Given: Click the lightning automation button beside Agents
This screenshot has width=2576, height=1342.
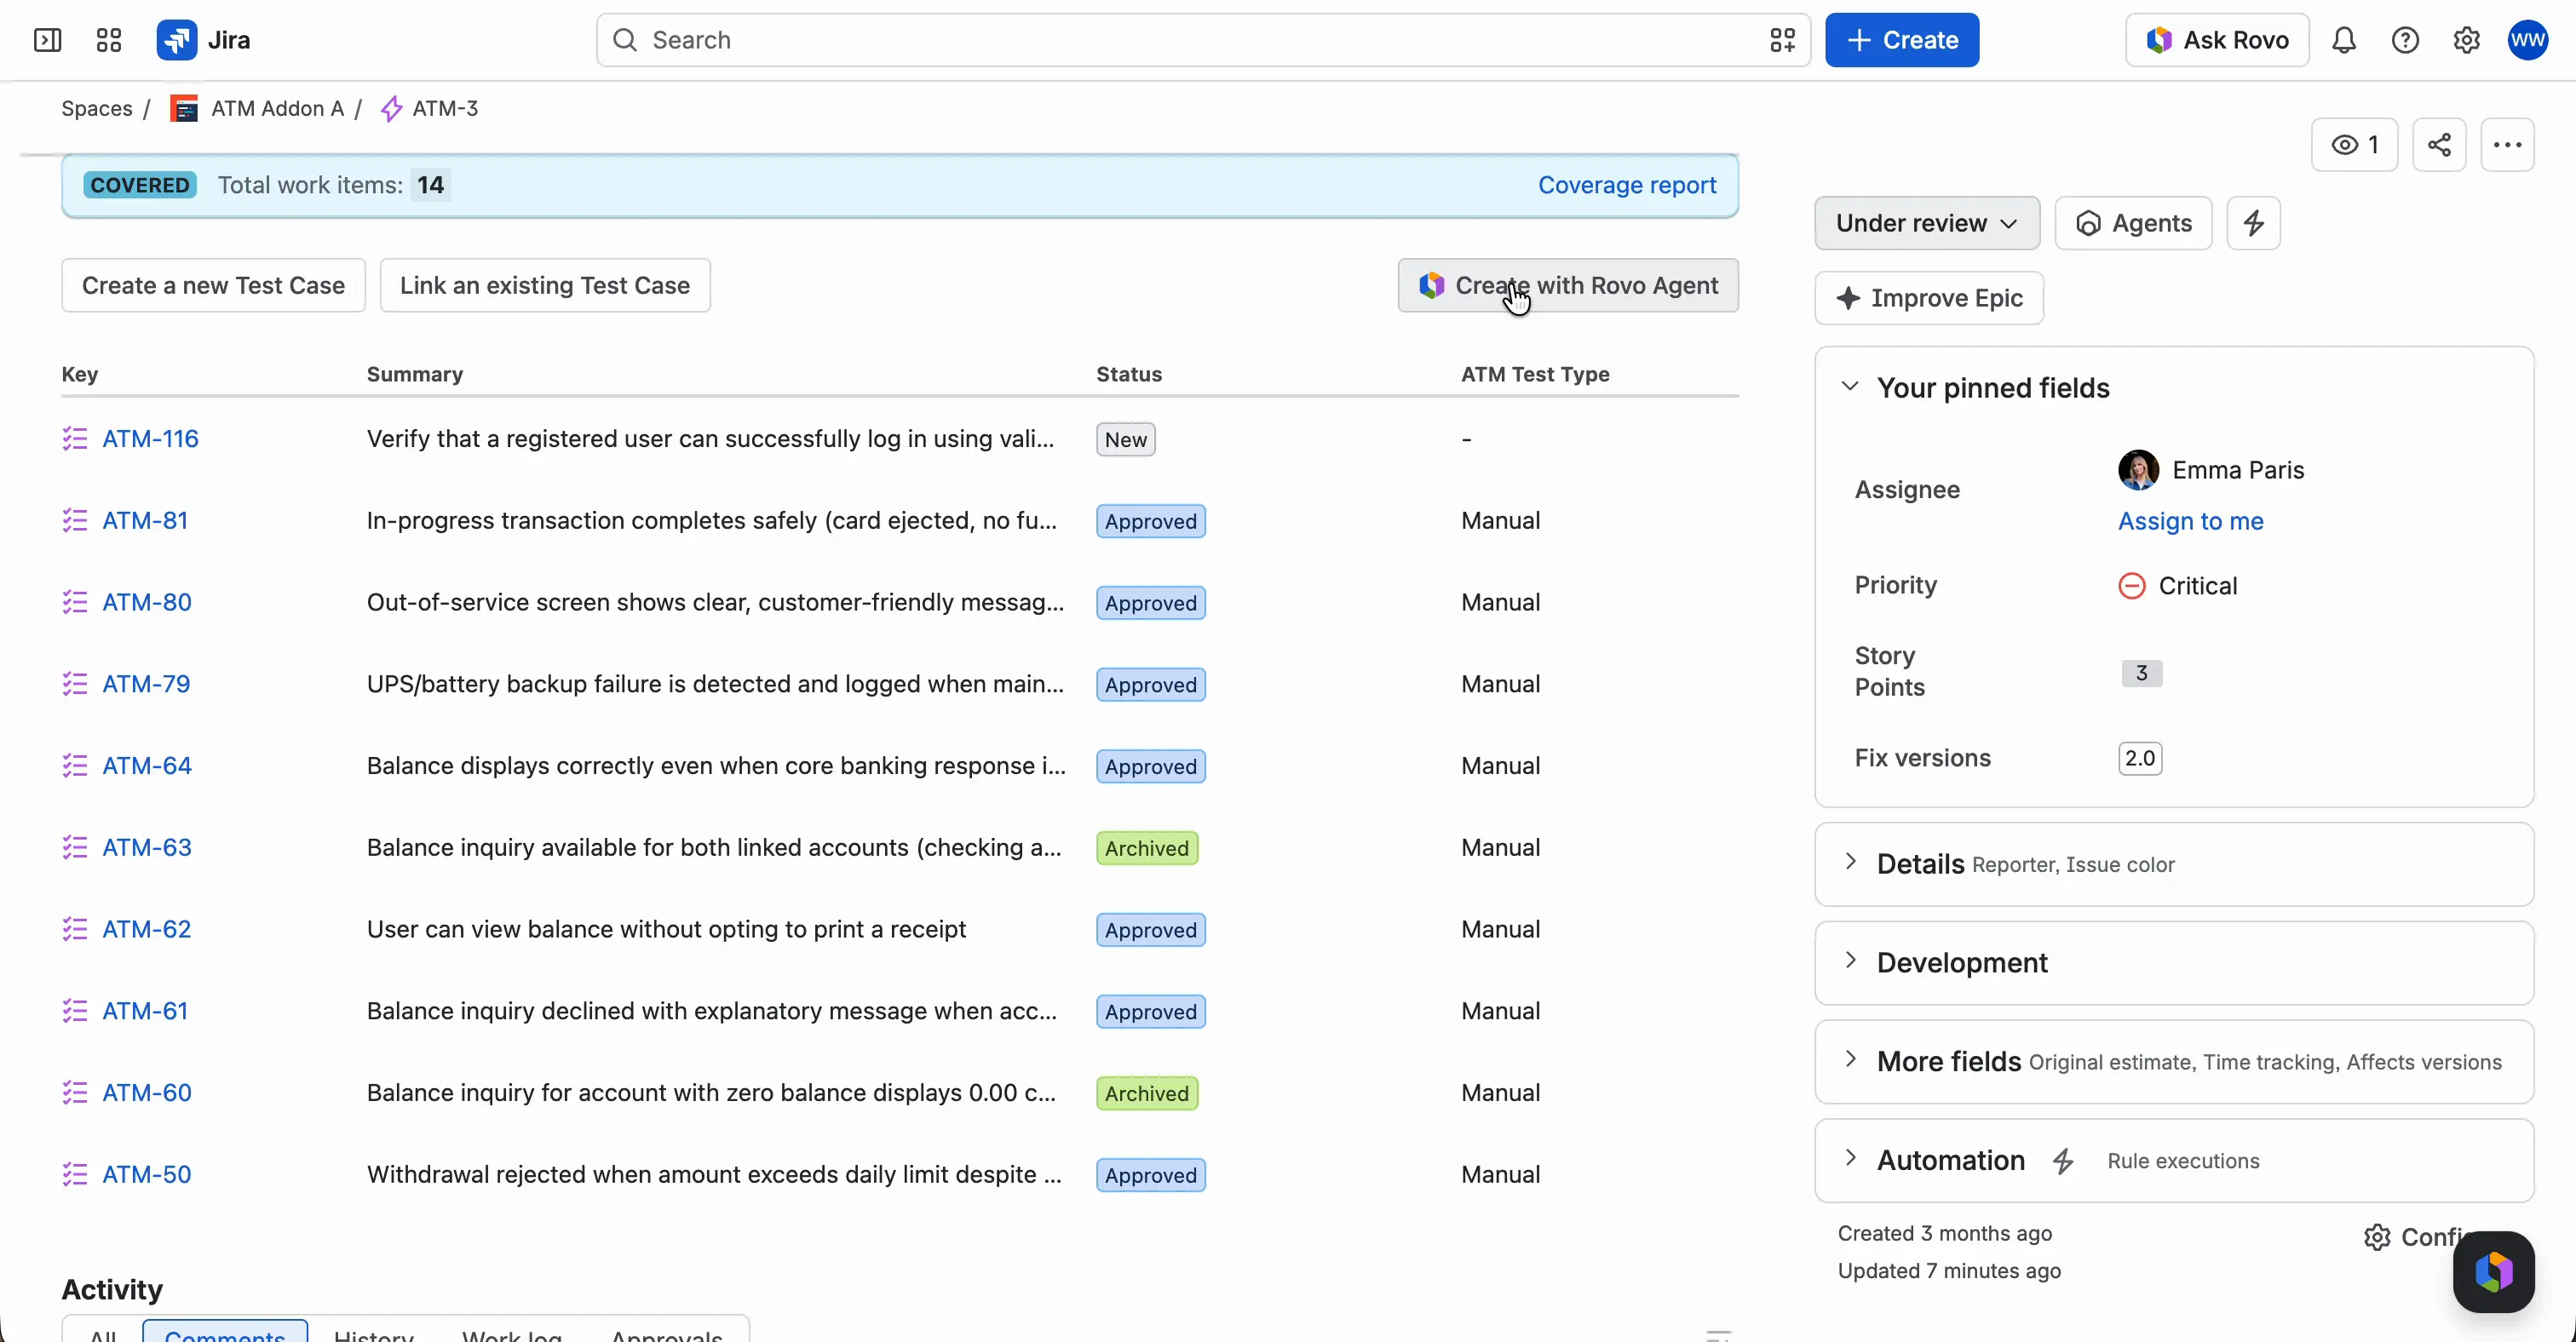Looking at the screenshot, I should click(2253, 223).
